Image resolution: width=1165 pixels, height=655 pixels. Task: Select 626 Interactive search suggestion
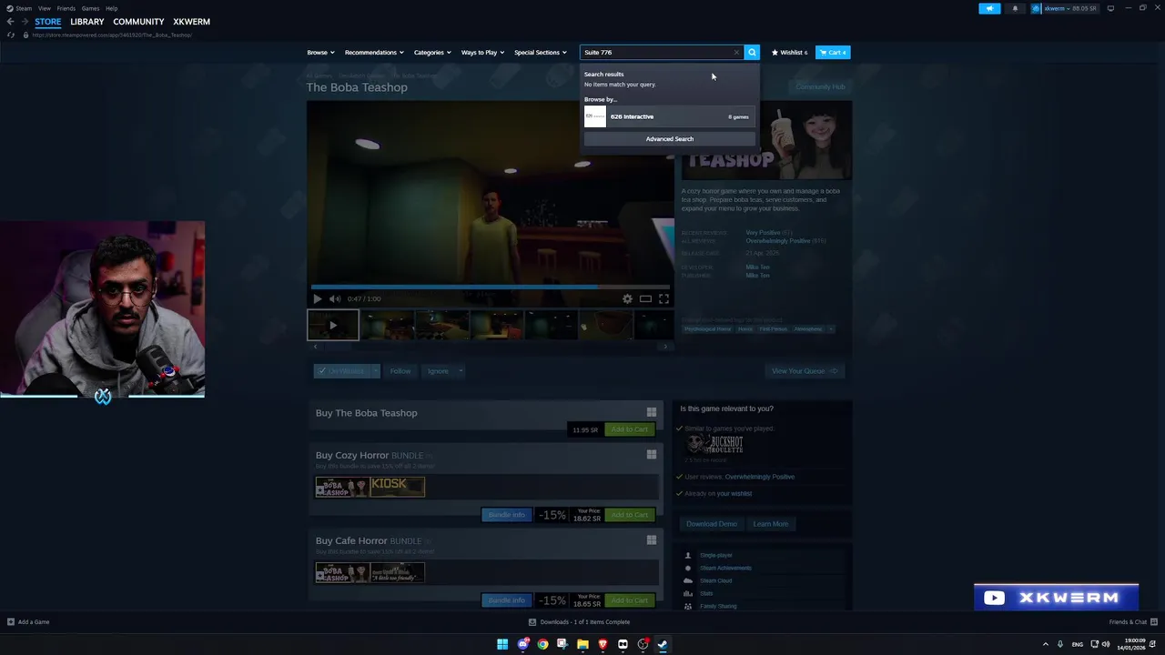(x=669, y=116)
